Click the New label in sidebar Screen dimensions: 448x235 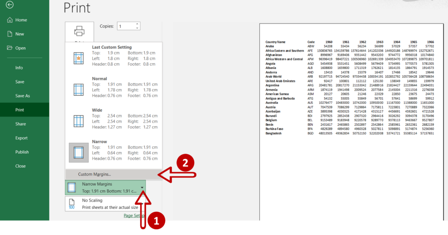20,34
